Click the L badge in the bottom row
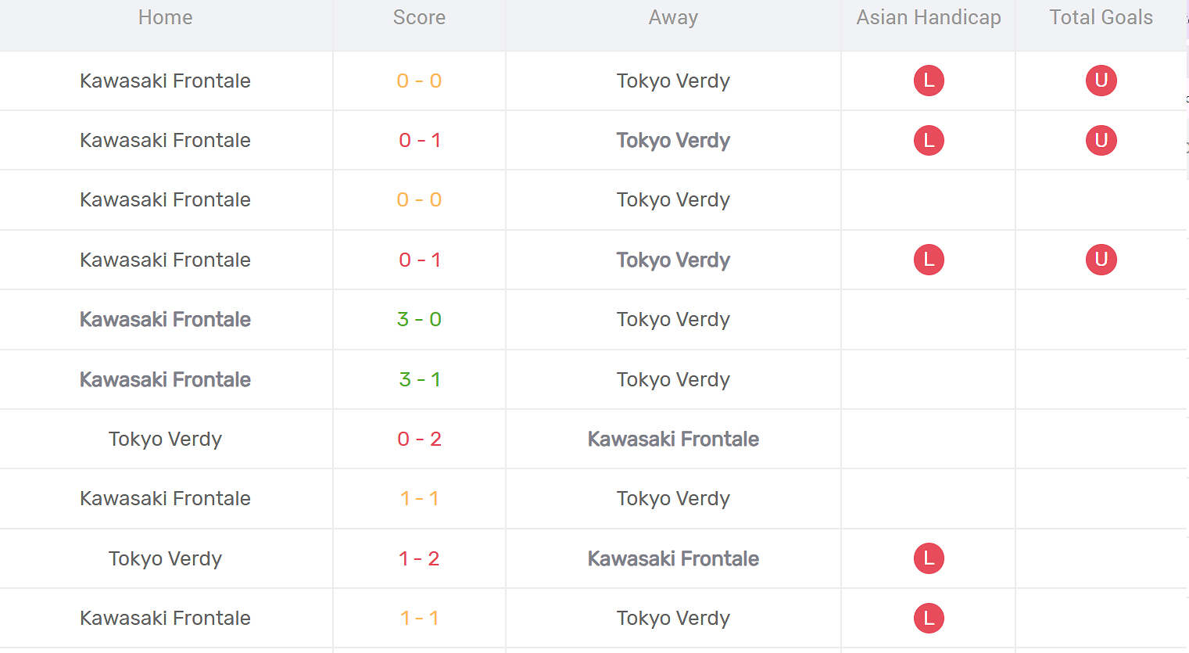 929,619
